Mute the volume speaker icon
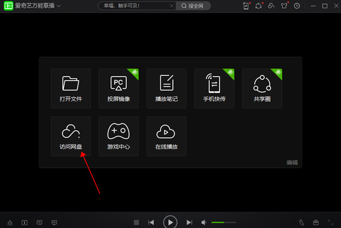This screenshot has width=341, height=228. click(204, 222)
